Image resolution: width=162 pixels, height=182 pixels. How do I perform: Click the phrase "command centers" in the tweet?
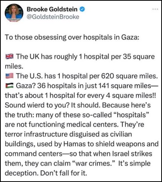(34, 154)
